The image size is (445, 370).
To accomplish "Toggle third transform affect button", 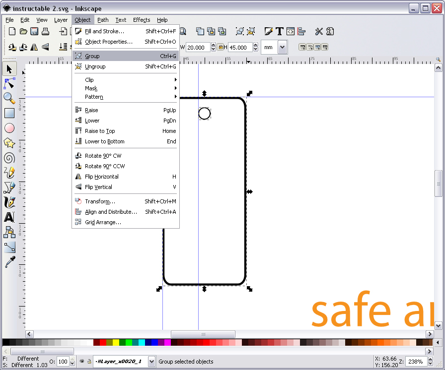I will click(317, 47).
